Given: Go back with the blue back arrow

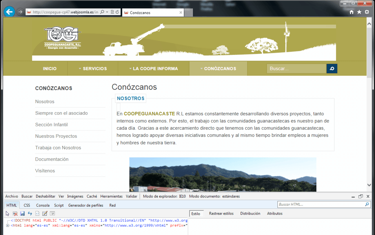Looking at the screenshot, I should click(x=9, y=12).
